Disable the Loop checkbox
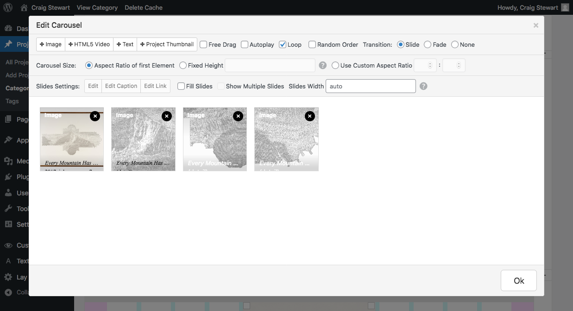Viewport: 573px width, 311px height. [x=283, y=44]
